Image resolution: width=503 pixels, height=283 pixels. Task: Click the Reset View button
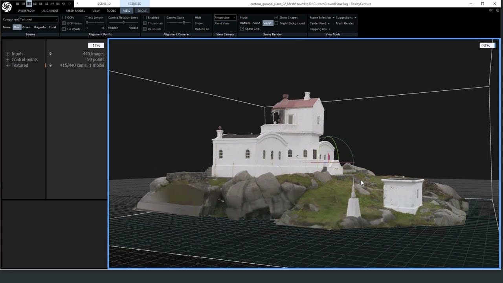click(222, 23)
